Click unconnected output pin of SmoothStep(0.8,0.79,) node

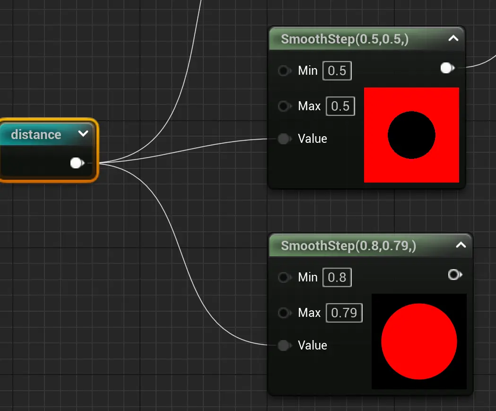[x=454, y=274]
